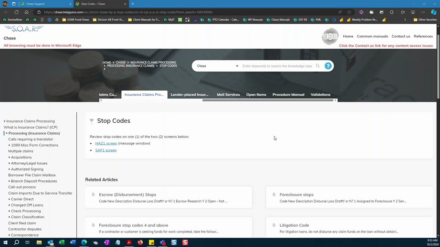Image resolution: width=440 pixels, height=247 pixels.
Task: Open Firefox from the taskbar
Action: click(x=140, y=243)
